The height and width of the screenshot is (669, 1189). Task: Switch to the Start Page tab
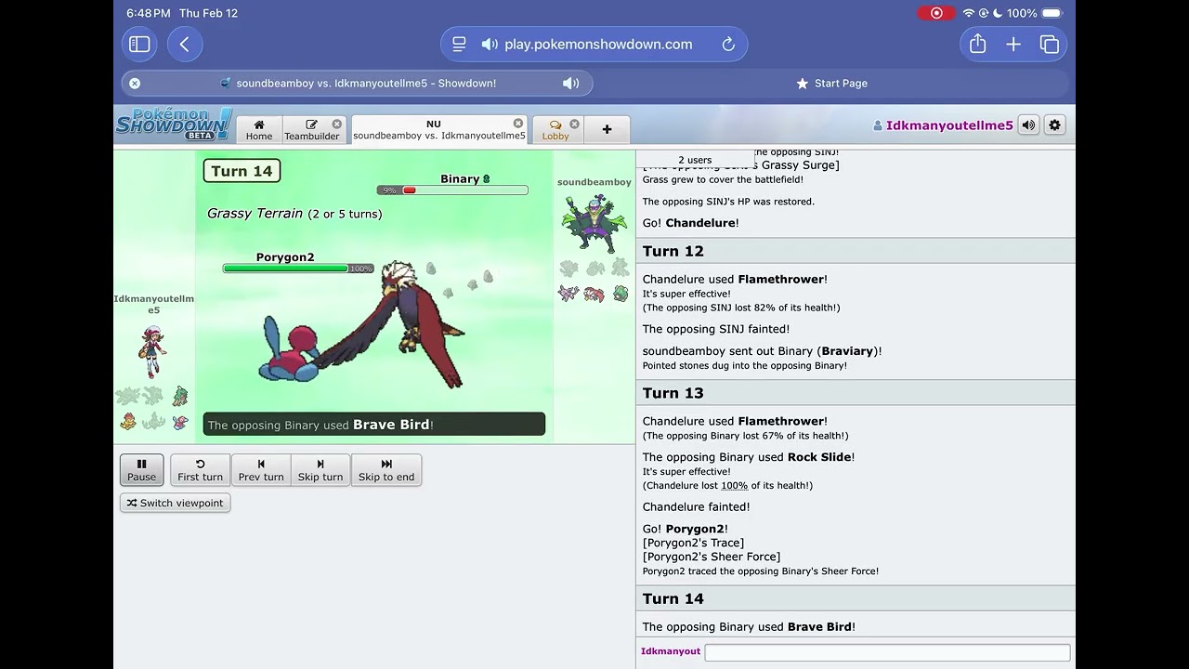click(831, 83)
